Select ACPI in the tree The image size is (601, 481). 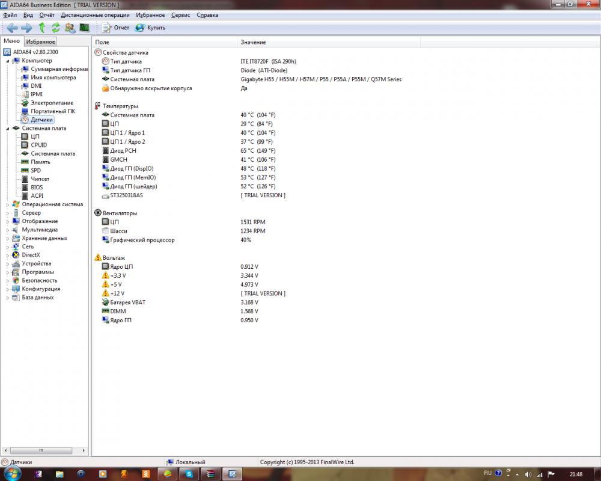pyautogui.click(x=32, y=195)
